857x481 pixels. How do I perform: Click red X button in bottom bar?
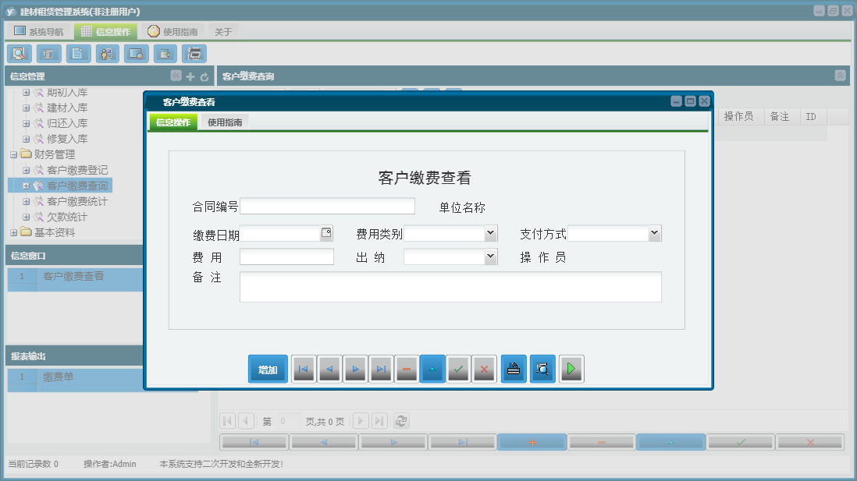tap(810, 442)
